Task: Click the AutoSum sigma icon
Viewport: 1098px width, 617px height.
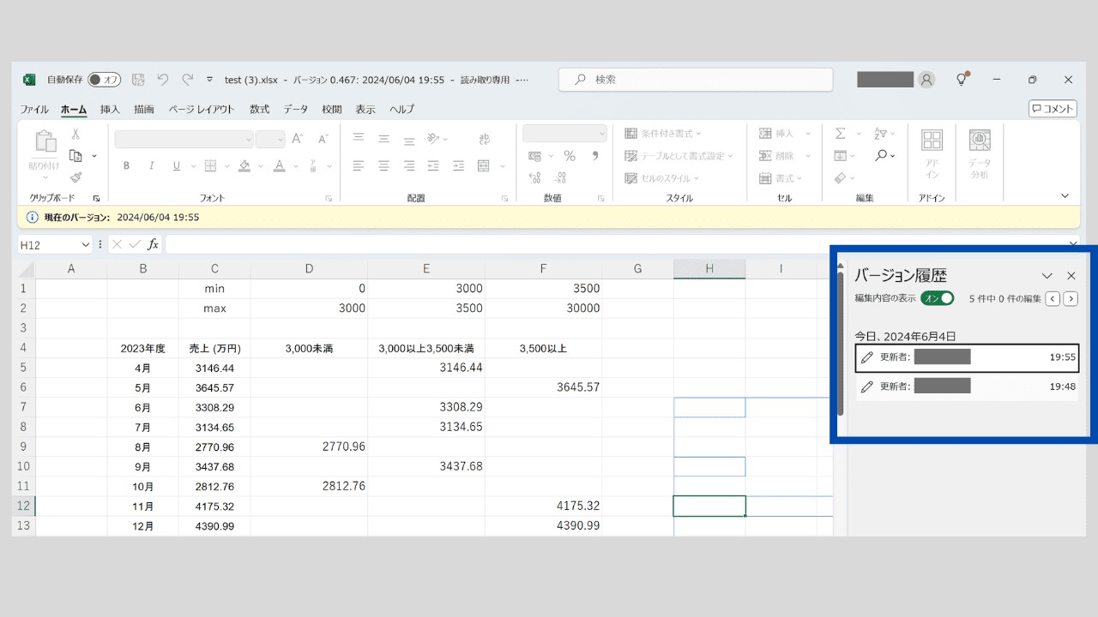Action: [x=840, y=134]
